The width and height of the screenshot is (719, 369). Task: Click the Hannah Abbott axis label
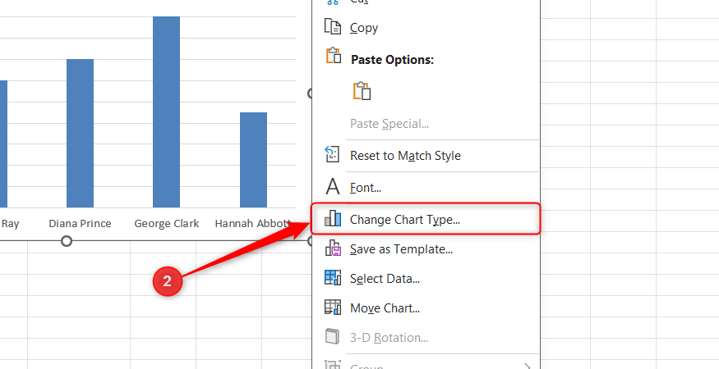coord(253,223)
